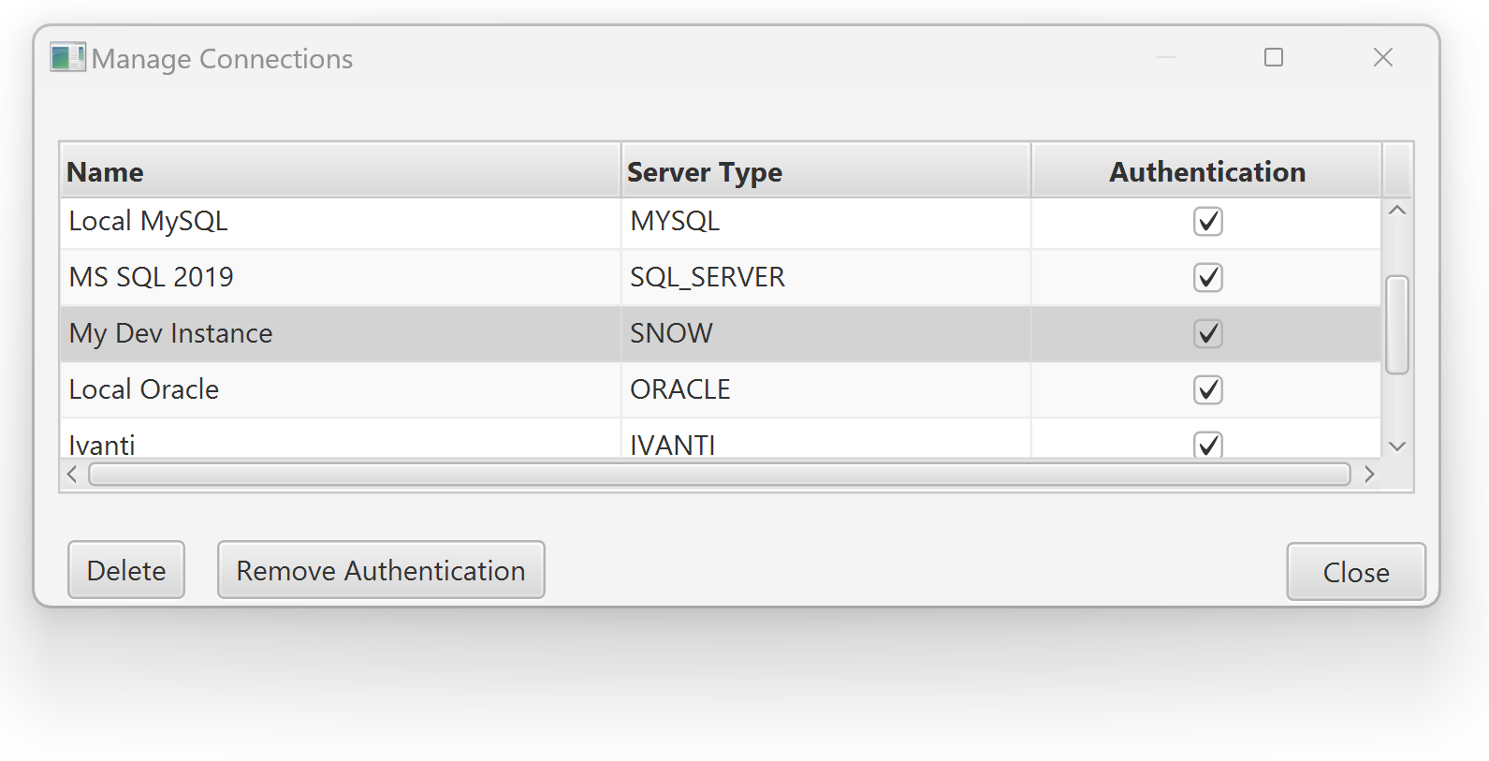
Task: Toggle Authentication checkbox for Ivanti
Action: tap(1208, 444)
